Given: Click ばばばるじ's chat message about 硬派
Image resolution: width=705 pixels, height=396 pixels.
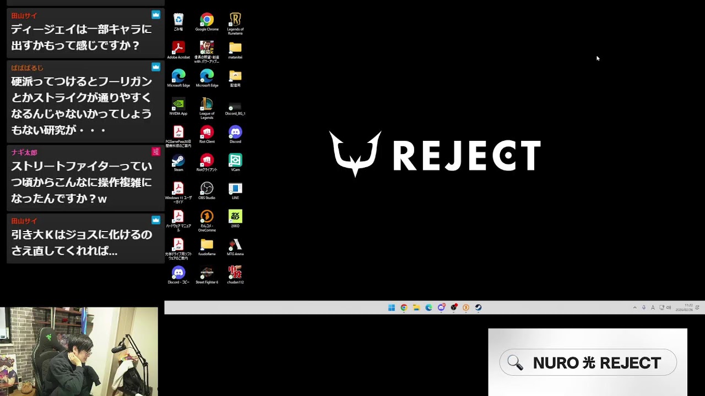Looking at the screenshot, I should (x=85, y=101).
